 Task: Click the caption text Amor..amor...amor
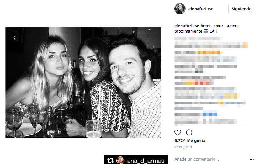[x=220, y=26]
